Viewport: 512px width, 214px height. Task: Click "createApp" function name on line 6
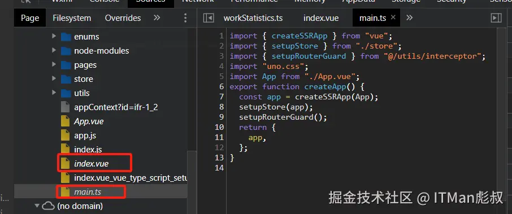(x=325, y=86)
